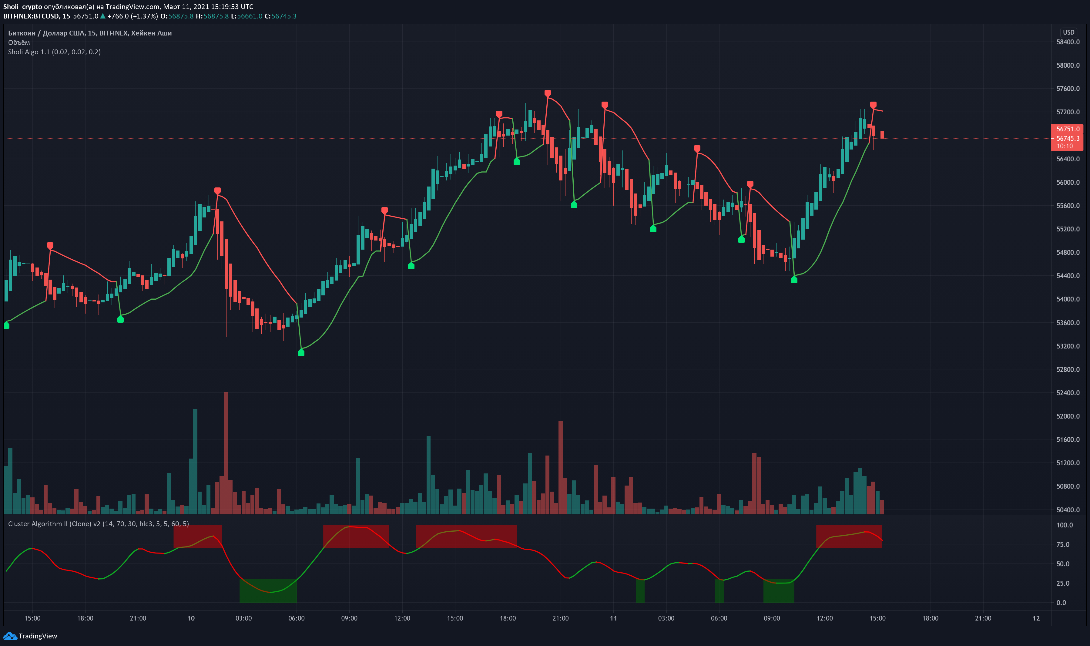
Task: Click the first green buy marker at chart's left edge
Action: tap(7, 325)
